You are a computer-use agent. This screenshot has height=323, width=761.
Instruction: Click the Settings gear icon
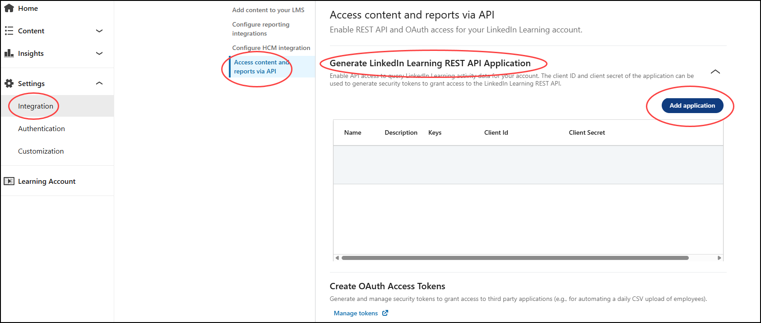[x=9, y=83]
